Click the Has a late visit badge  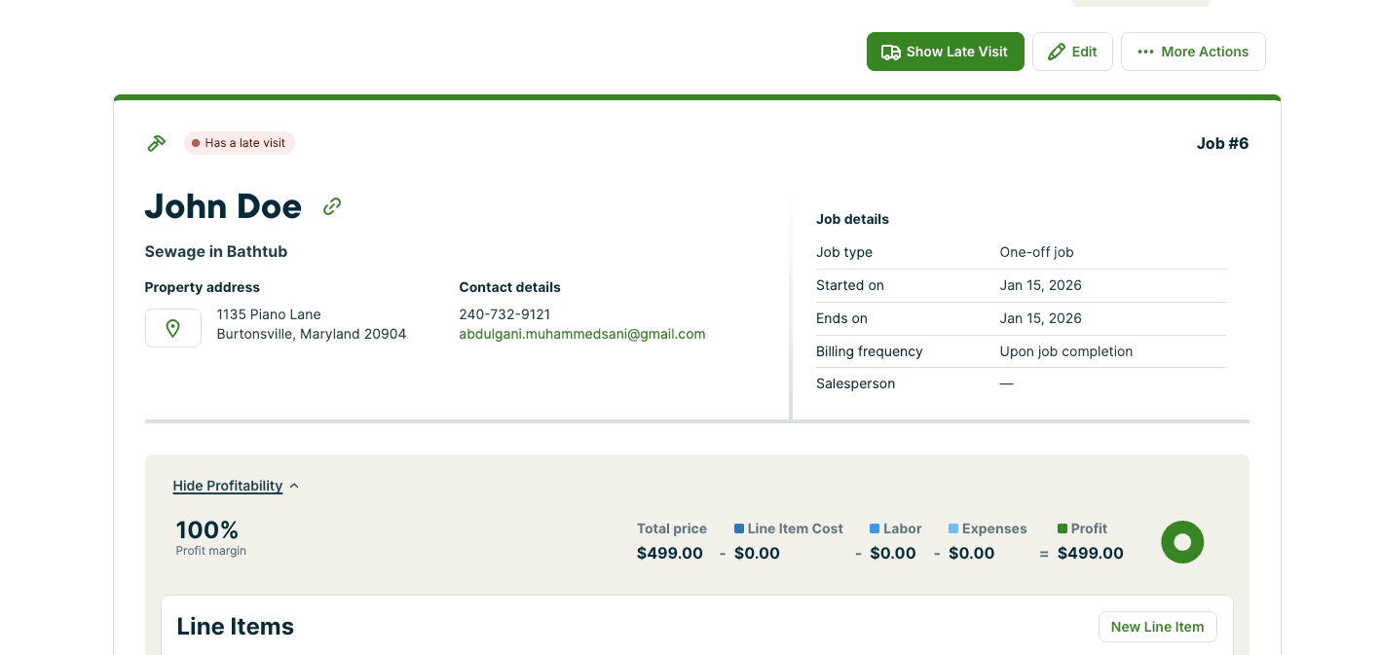pos(240,143)
